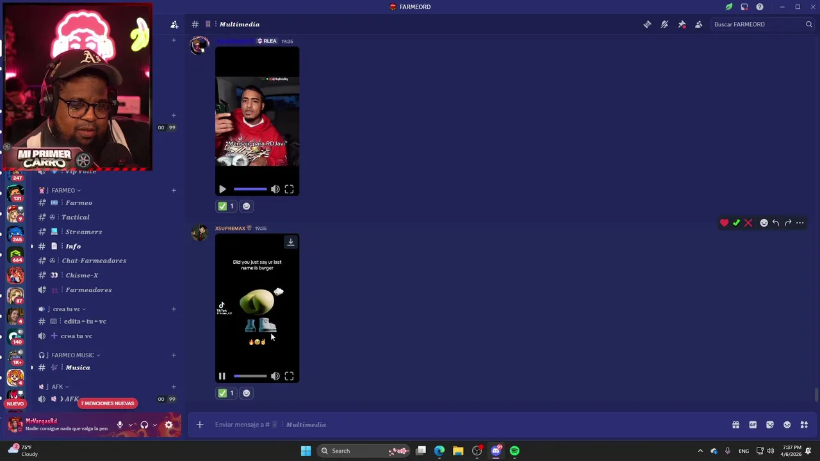
Task: Open the green leaf icon in title bar
Action: pos(729,7)
